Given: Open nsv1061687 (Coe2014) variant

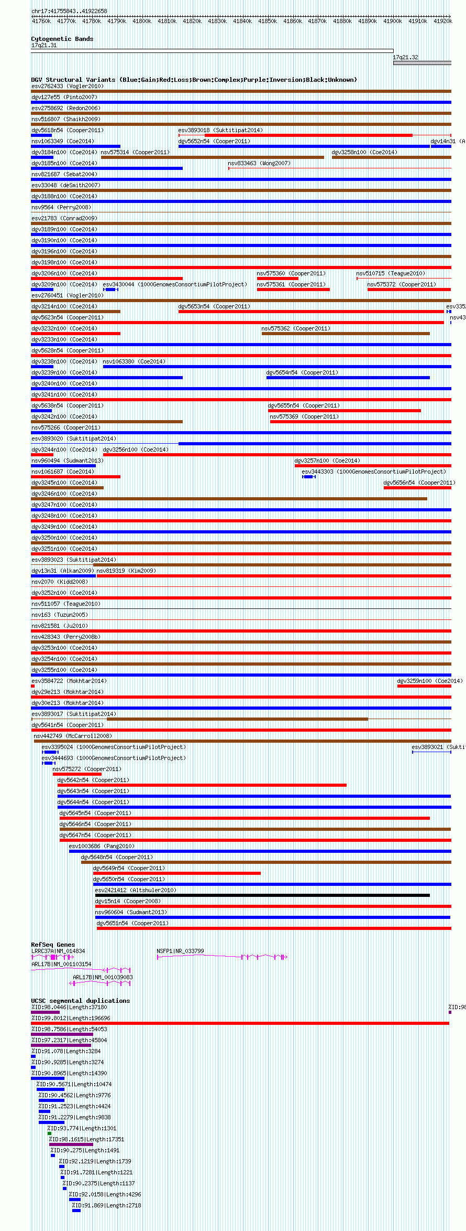Looking at the screenshot, I should click(x=63, y=472).
